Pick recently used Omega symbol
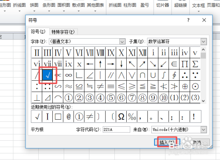 pos(121,117)
